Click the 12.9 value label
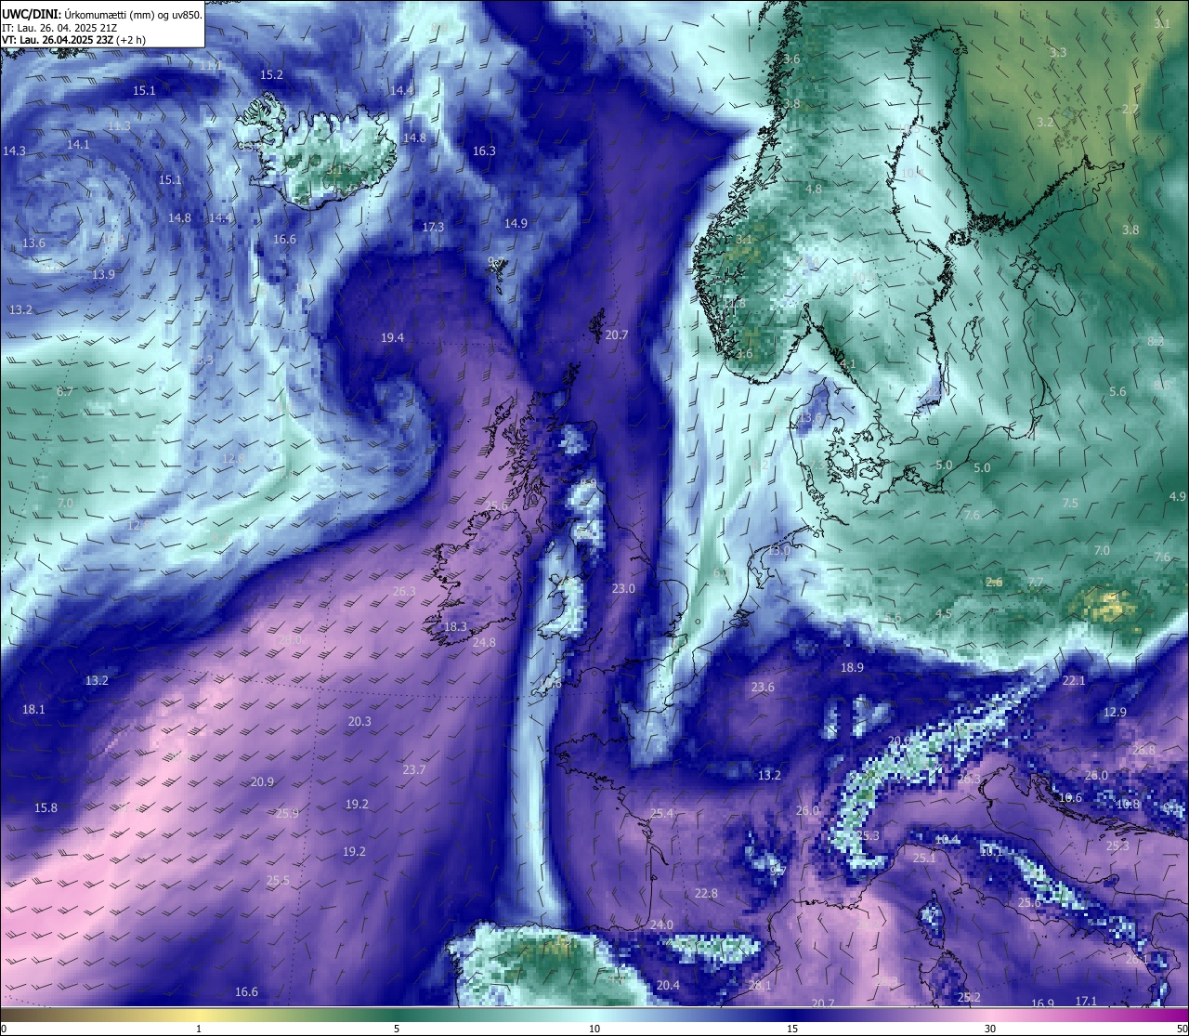Viewport: 1189px width, 1036px height. coord(1115,712)
